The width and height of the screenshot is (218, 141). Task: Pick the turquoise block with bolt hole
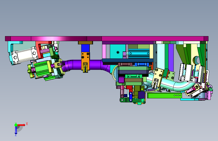pyautogui.click(x=118, y=51)
